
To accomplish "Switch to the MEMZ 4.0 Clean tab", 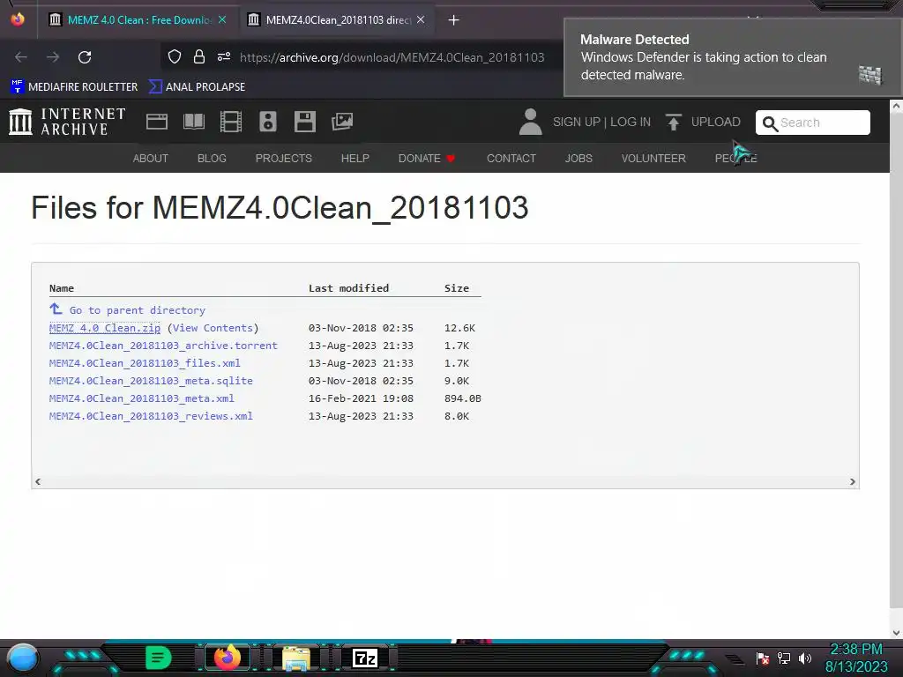I will click(138, 20).
